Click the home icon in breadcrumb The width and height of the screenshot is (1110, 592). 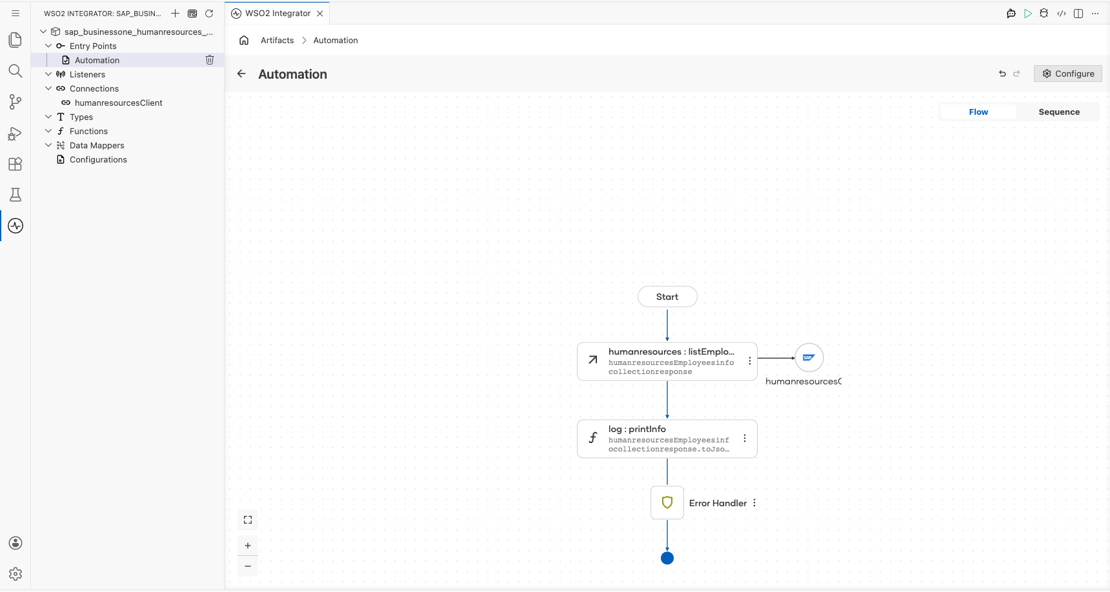[x=244, y=40]
